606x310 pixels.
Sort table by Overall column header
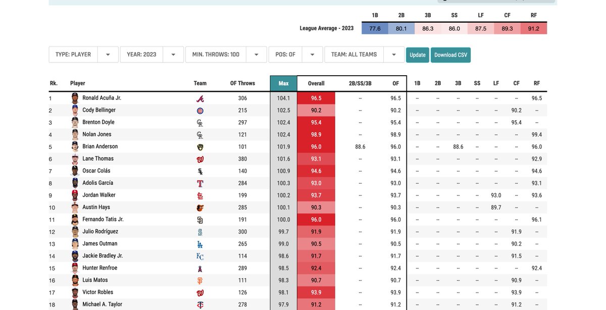coord(316,83)
